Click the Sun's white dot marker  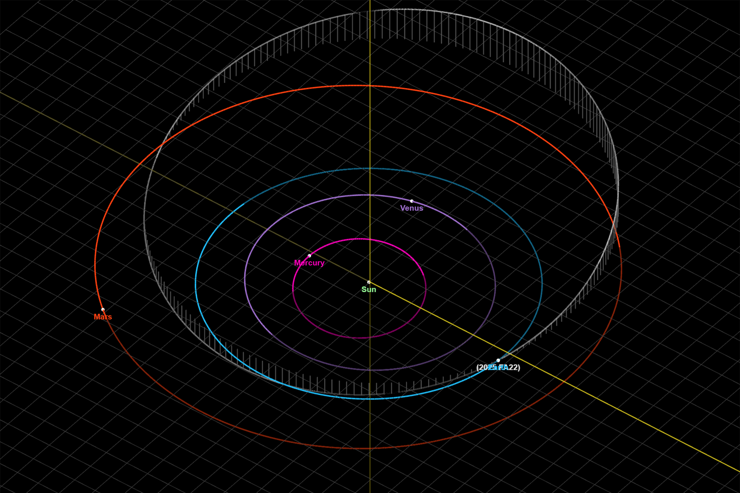click(x=369, y=282)
